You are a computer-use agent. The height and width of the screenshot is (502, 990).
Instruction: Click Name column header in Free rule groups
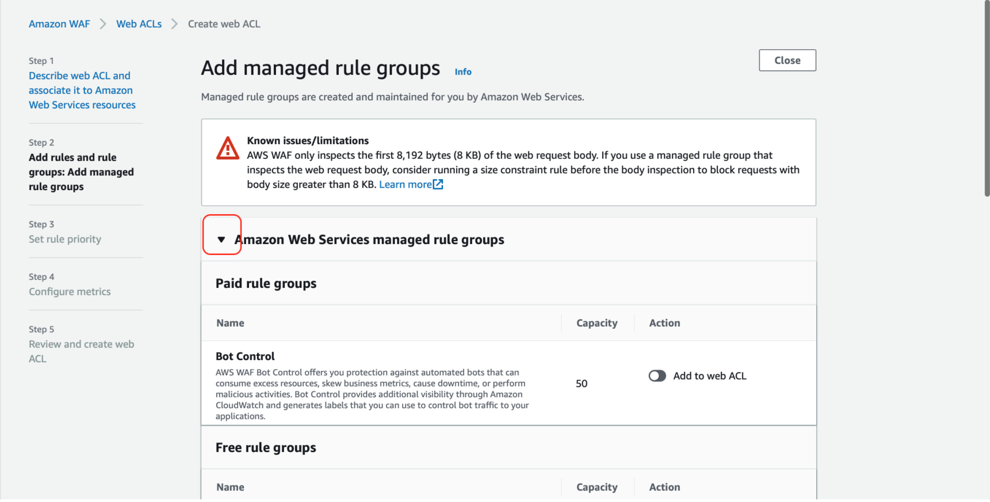tap(231, 487)
